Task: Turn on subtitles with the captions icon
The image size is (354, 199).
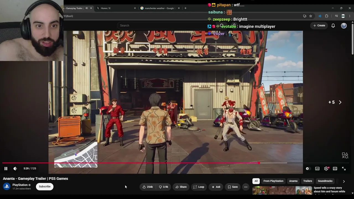Action: coord(317,169)
